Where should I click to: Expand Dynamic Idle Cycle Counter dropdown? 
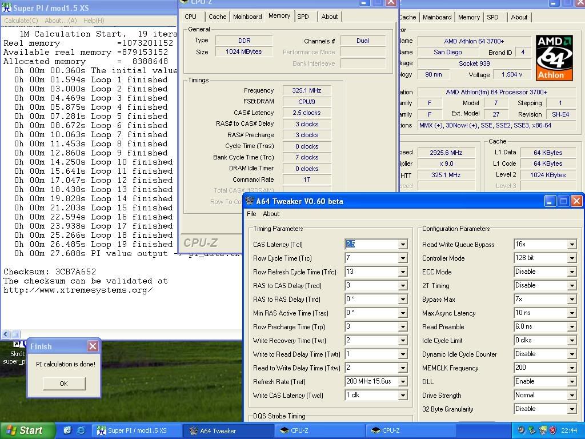pos(572,354)
